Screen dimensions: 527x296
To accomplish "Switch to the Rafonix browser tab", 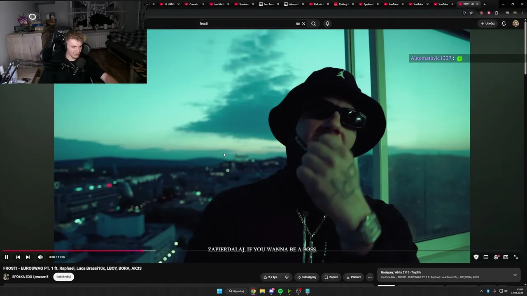I will click(318, 4).
